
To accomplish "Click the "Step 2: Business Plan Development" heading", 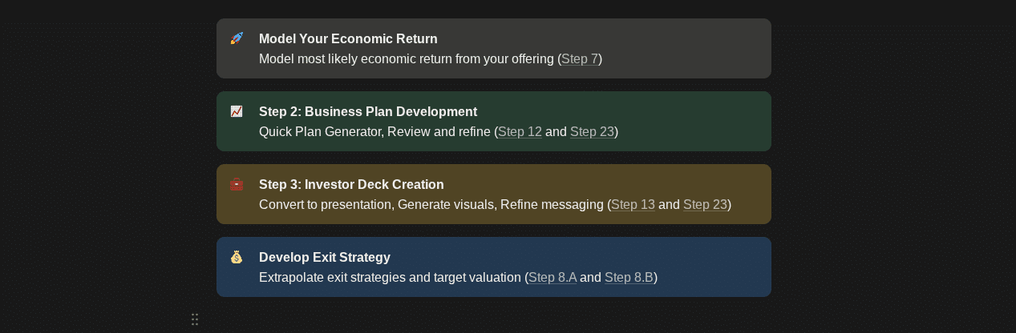I will [368, 111].
